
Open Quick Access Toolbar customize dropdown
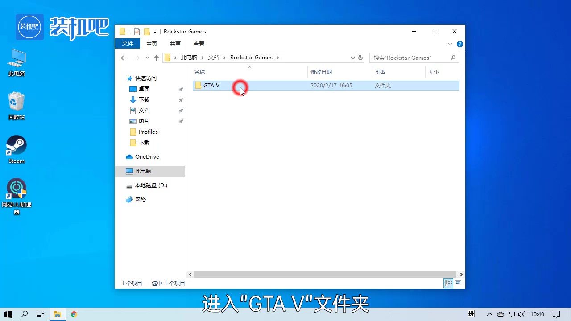coord(155,32)
